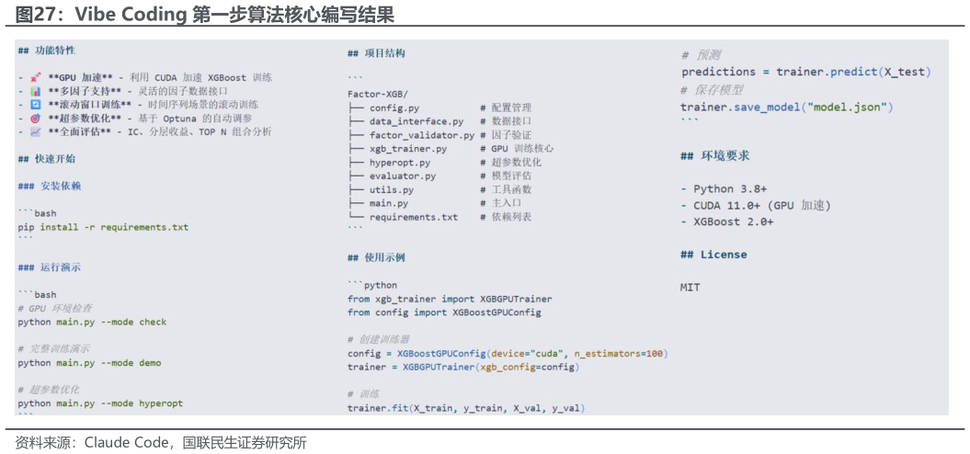Screen dimensions: 970x454
Task: Click the bar chart emoji beside 多因子支持
Action: click(35, 91)
